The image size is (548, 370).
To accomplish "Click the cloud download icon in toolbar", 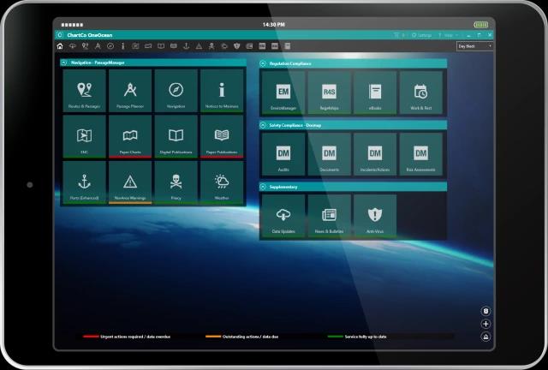I will (72, 46).
